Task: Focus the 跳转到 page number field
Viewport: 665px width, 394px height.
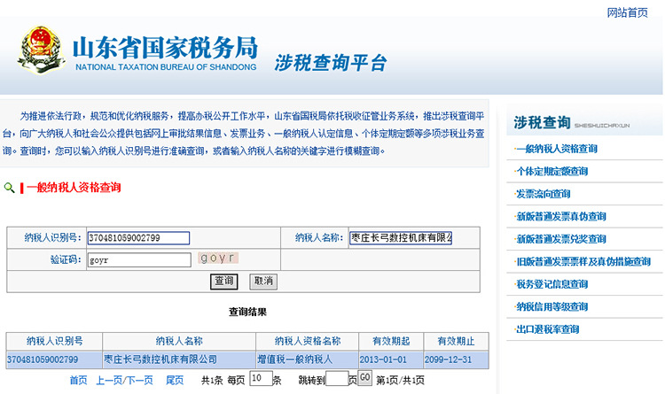Action: (x=337, y=378)
